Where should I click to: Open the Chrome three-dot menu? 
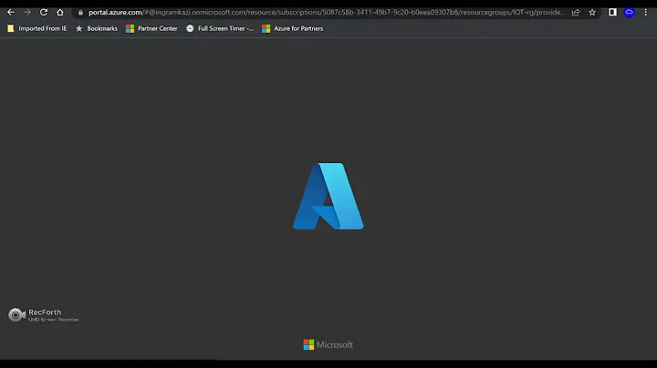[x=646, y=12]
